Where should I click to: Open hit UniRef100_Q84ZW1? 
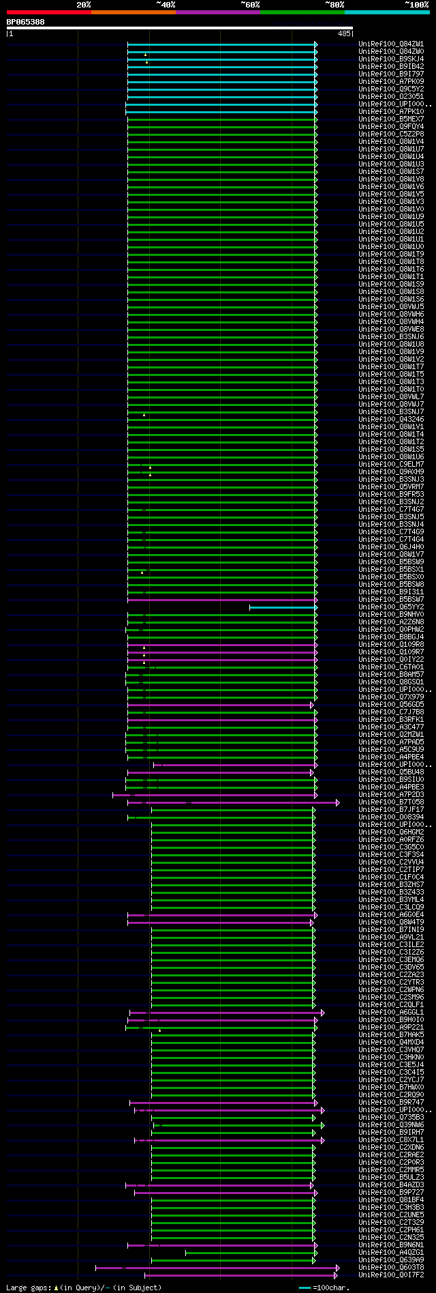pyautogui.click(x=391, y=44)
